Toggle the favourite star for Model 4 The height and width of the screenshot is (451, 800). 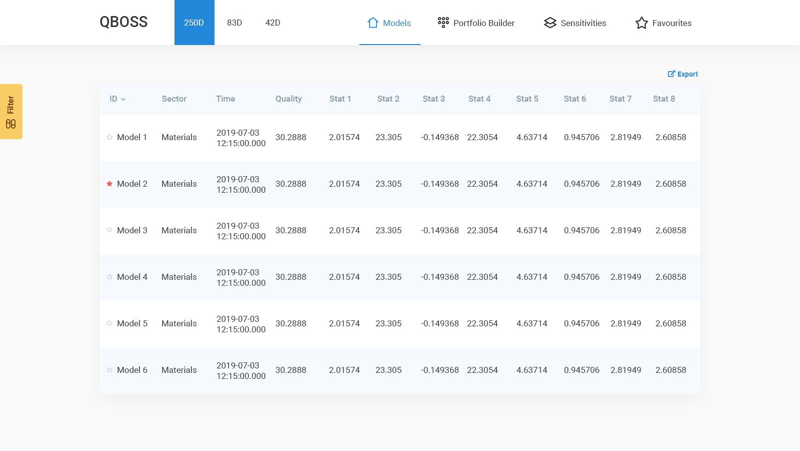click(109, 277)
